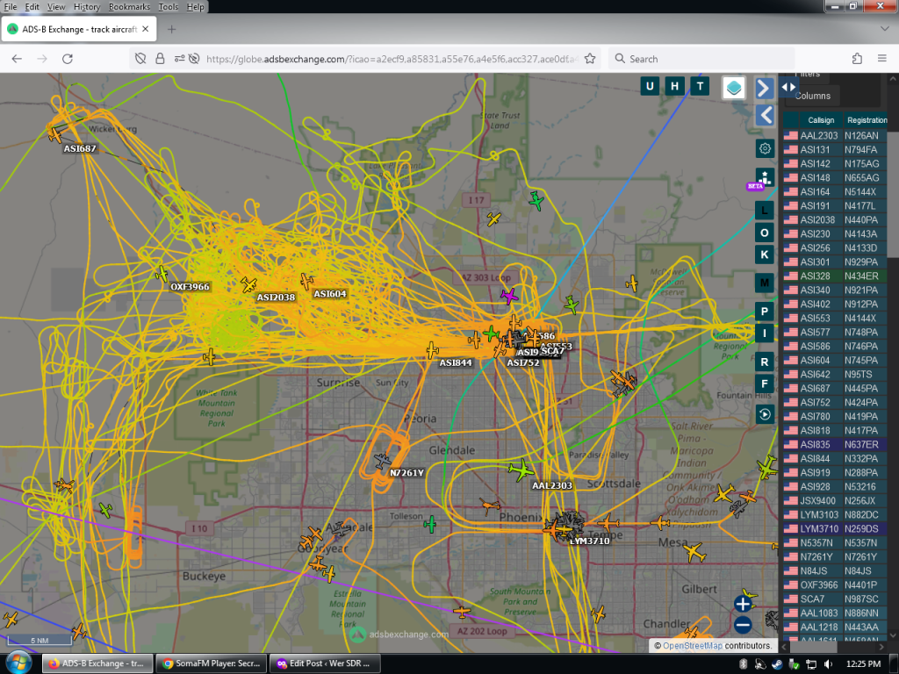This screenshot has height=674, width=899.
Task: Open the map settings gear icon
Action: [x=765, y=149]
